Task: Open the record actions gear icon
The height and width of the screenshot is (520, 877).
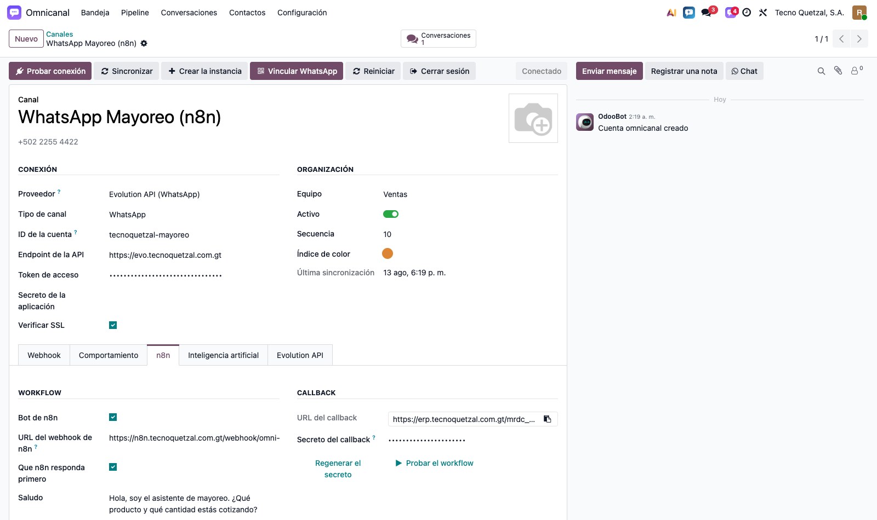Action: (x=144, y=43)
